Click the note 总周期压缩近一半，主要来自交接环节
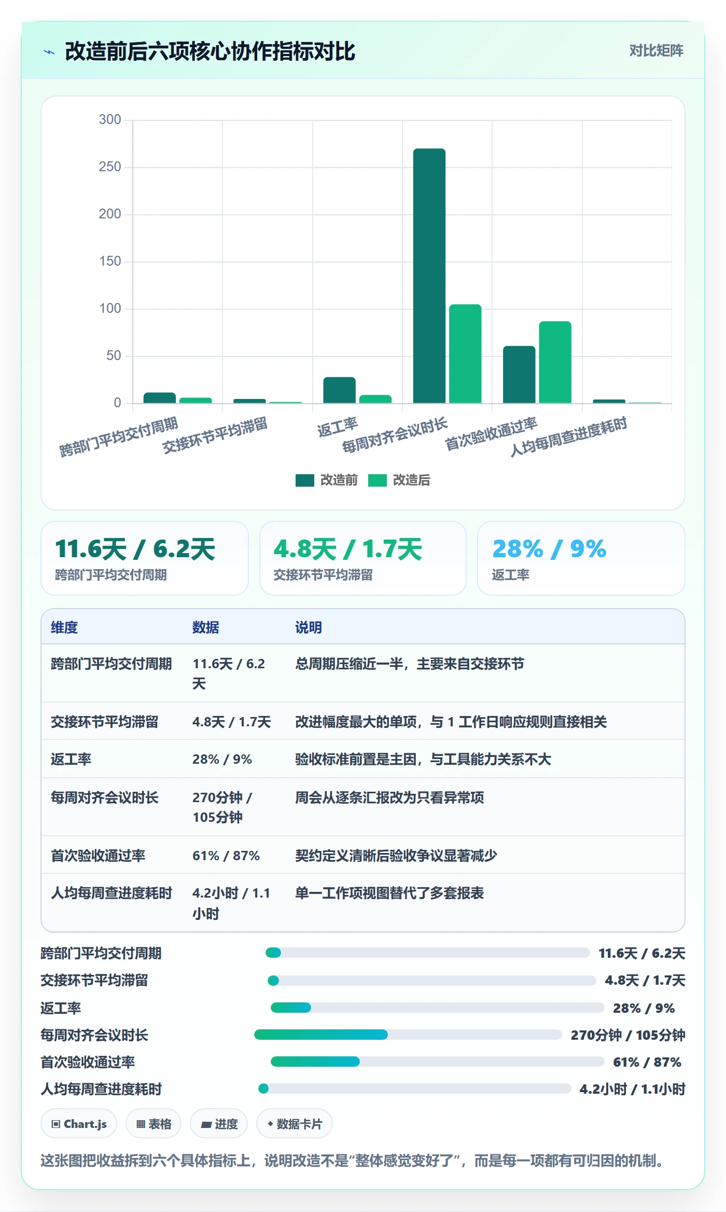This screenshot has height=1212, width=726. pyautogui.click(x=410, y=664)
